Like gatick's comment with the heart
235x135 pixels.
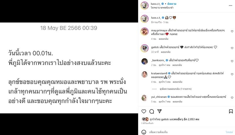[x=232, y=48]
